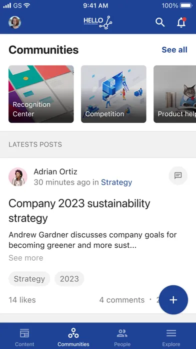Open the Competition community card
Viewport: 196px width, 349px height.
click(113, 94)
